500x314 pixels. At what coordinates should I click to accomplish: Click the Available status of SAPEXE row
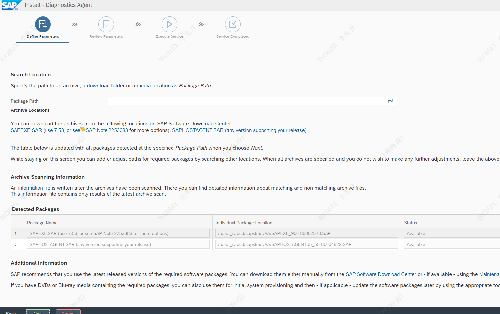click(452, 233)
